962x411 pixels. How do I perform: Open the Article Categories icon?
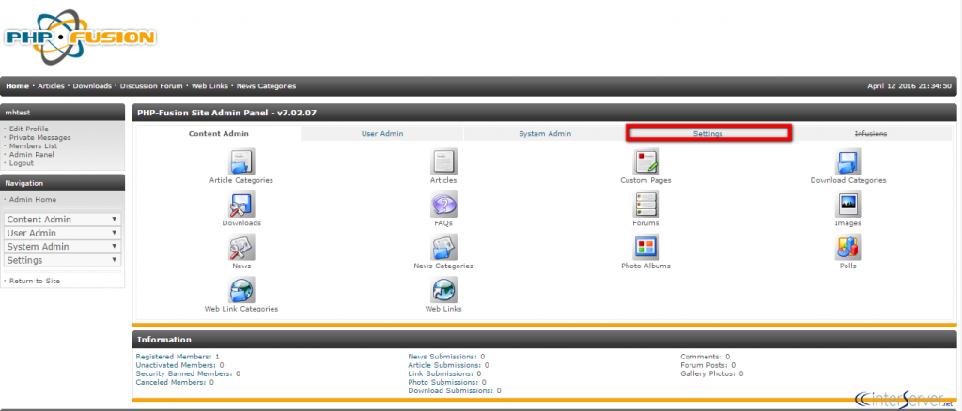[x=241, y=161]
